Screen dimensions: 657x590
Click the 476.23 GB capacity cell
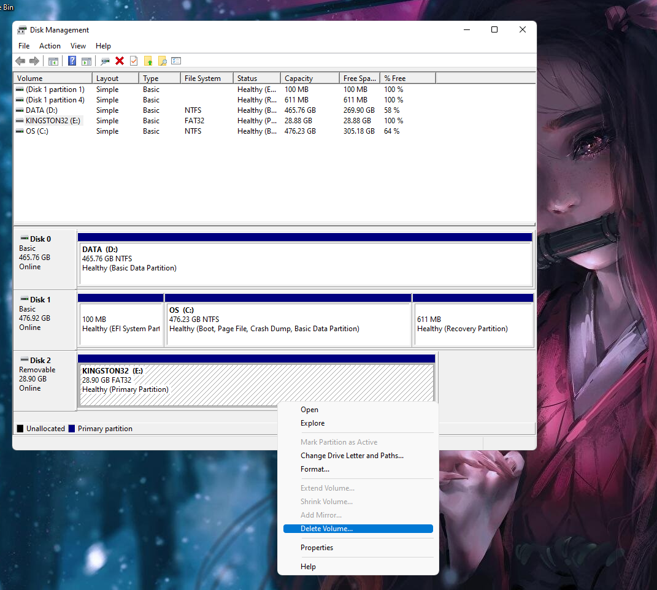300,131
